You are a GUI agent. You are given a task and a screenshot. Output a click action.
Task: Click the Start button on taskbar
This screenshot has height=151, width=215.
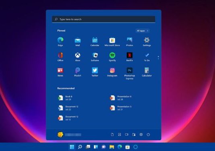pyautogui.click(x=72, y=147)
